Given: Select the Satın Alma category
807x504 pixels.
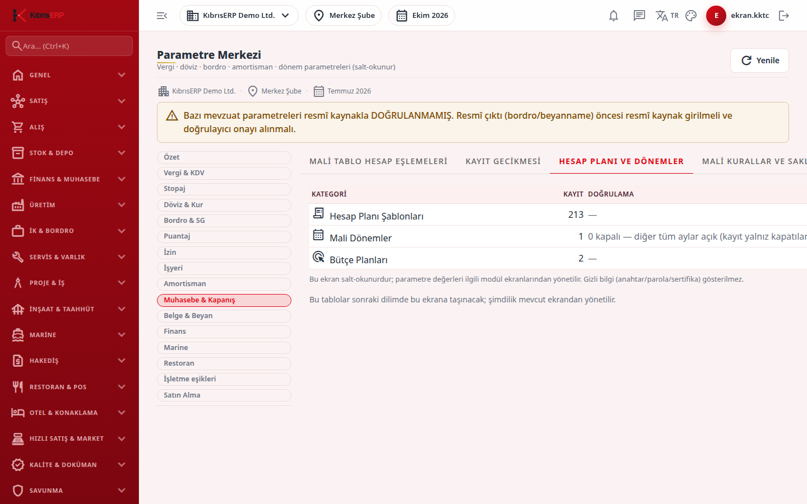Looking at the screenshot, I should (224, 395).
